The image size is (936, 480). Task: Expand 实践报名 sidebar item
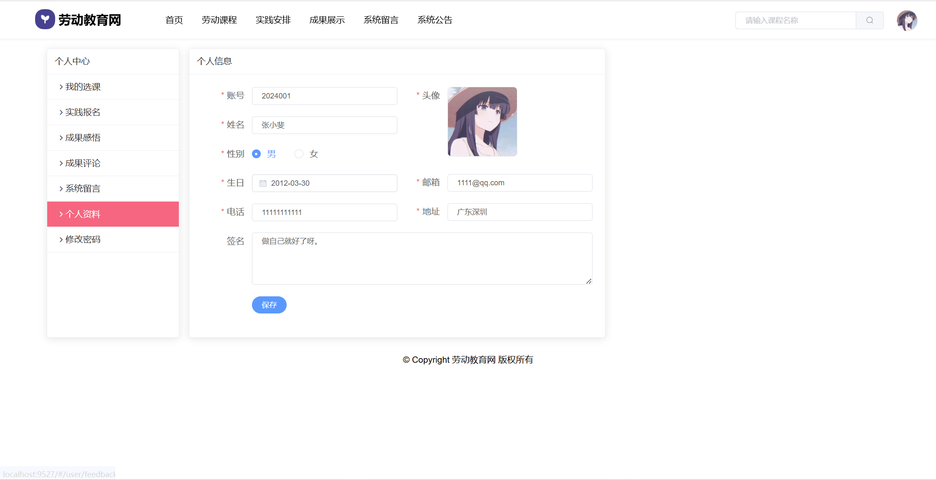(x=83, y=112)
